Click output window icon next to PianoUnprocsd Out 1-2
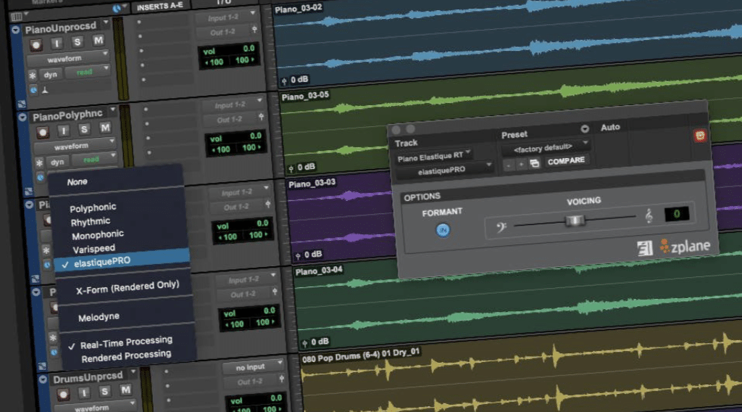The width and height of the screenshot is (742, 412). (254, 30)
